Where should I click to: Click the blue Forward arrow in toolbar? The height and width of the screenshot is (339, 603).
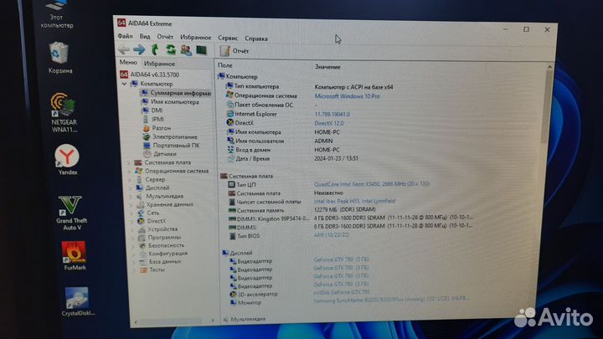(x=137, y=50)
